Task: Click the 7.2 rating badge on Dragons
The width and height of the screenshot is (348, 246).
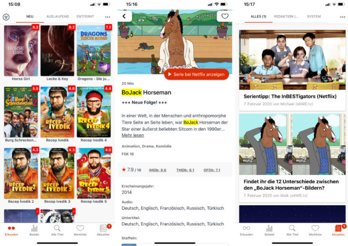Action: [x=108, y=27]
